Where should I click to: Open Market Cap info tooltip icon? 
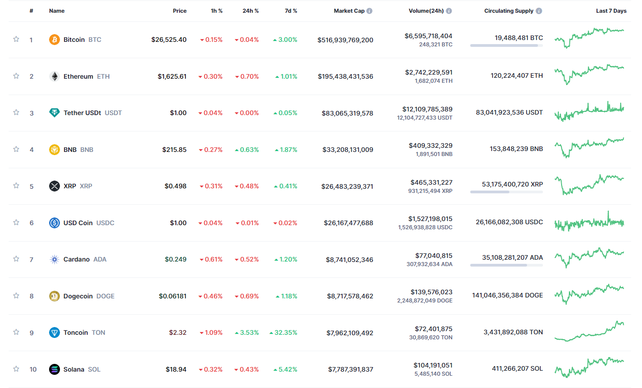(369, 11)
